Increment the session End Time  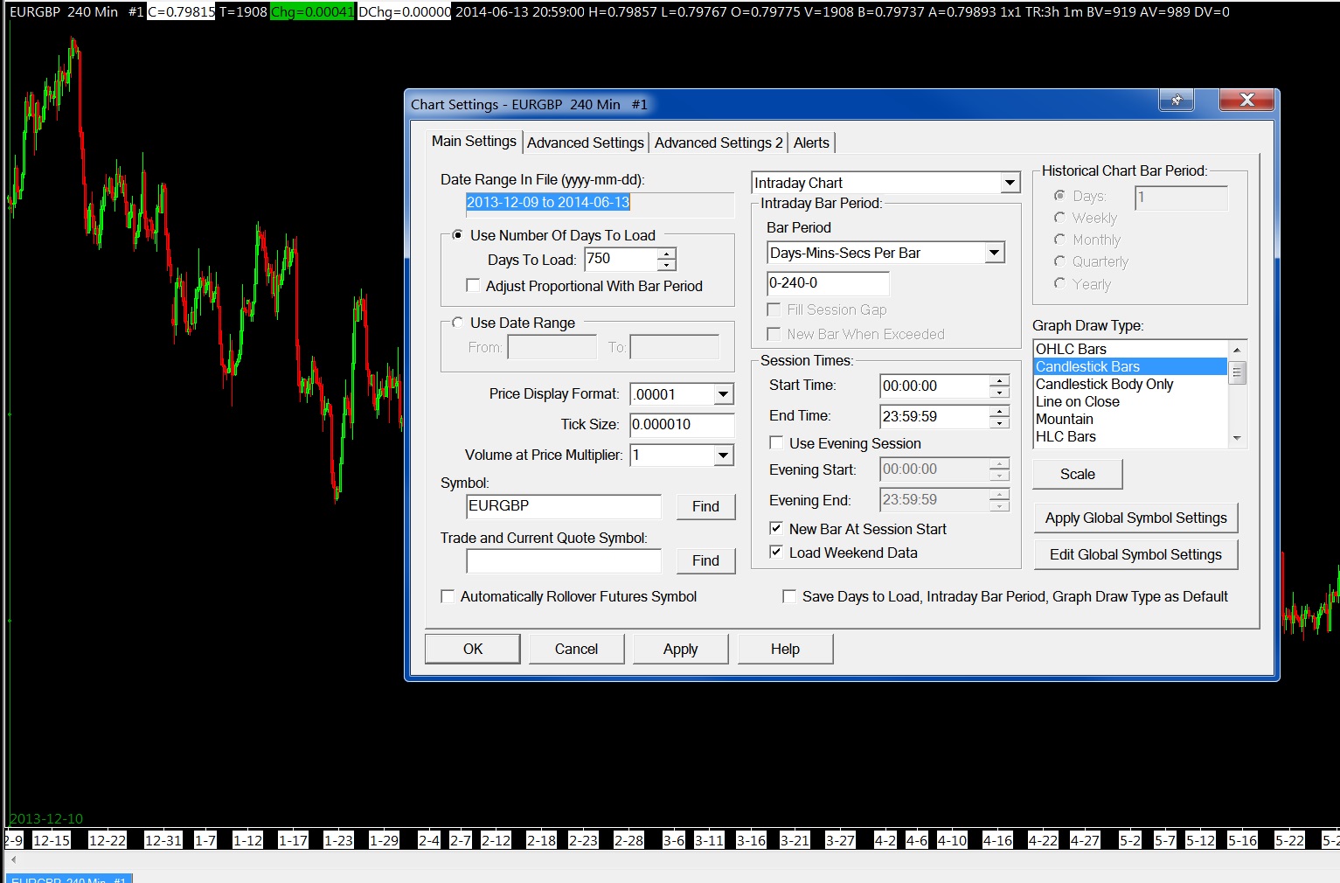(999, 411)
